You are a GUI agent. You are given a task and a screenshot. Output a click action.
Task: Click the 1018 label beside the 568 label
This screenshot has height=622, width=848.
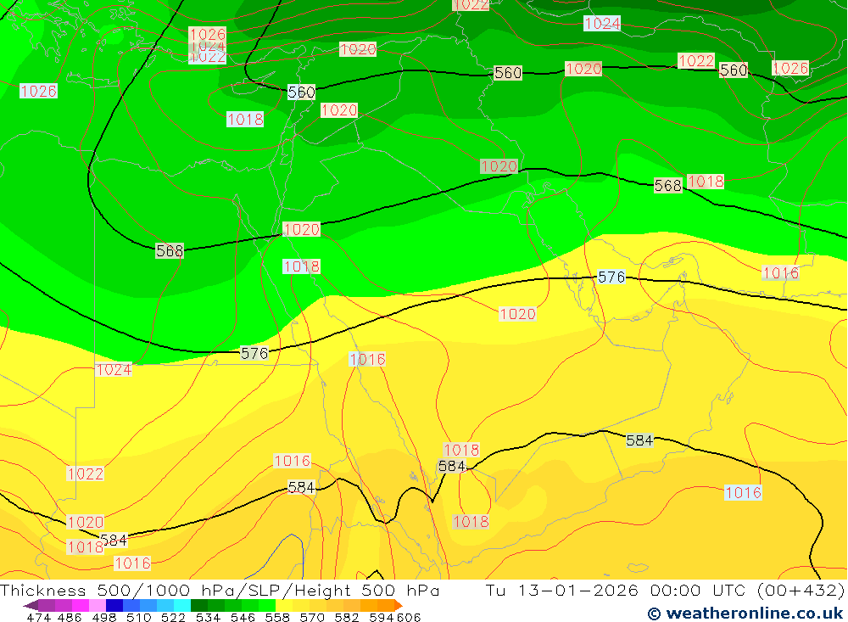click(x=706, y=182)
